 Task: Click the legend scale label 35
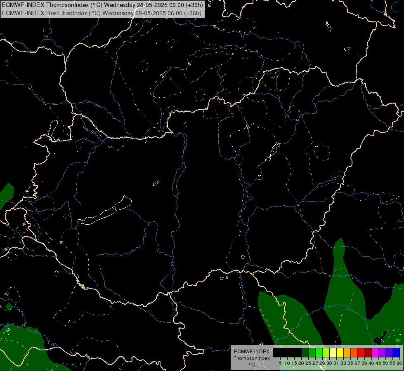tap(350, 363)
